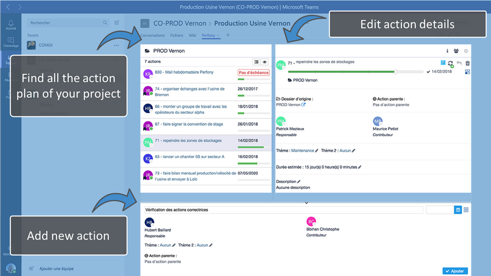Image resolution: width=491 pixels, height=276 pixels.
Task: Open the calendar date picker icon
Action: [458, 210]
